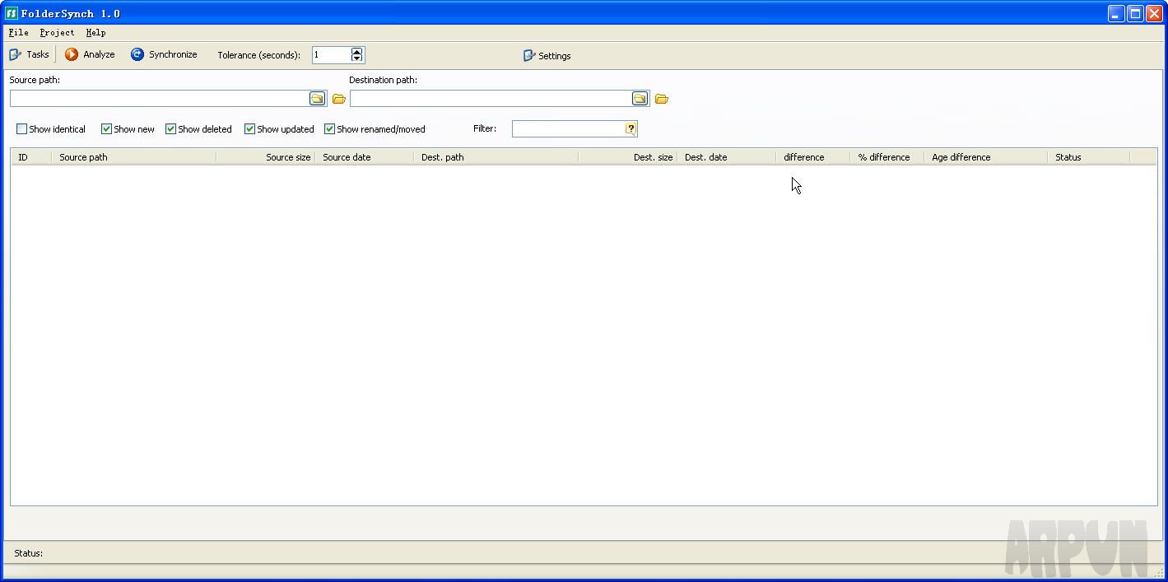The width and height of the screenshot is (1168, 582).
Task: Browse for source path folder
Action: (317, 99)
